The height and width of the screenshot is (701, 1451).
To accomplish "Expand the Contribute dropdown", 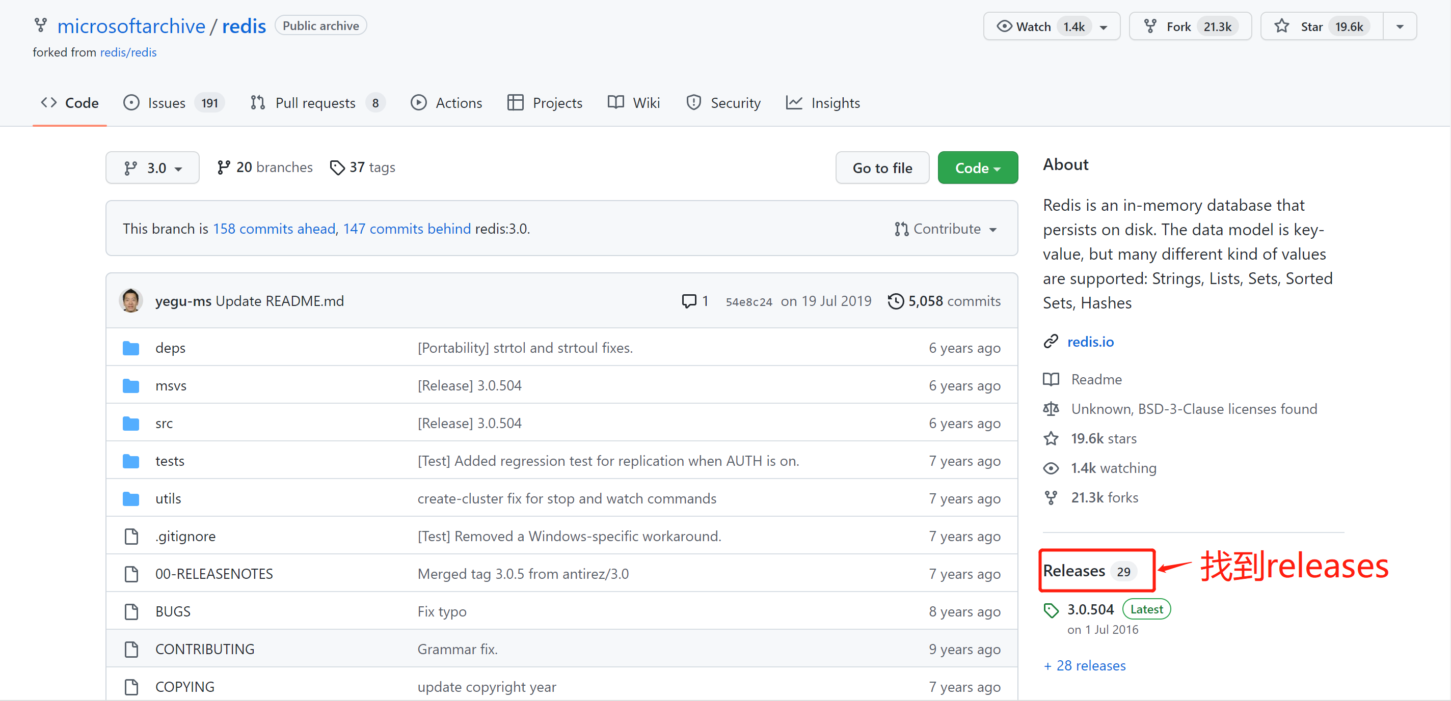I will pos(946,229).
